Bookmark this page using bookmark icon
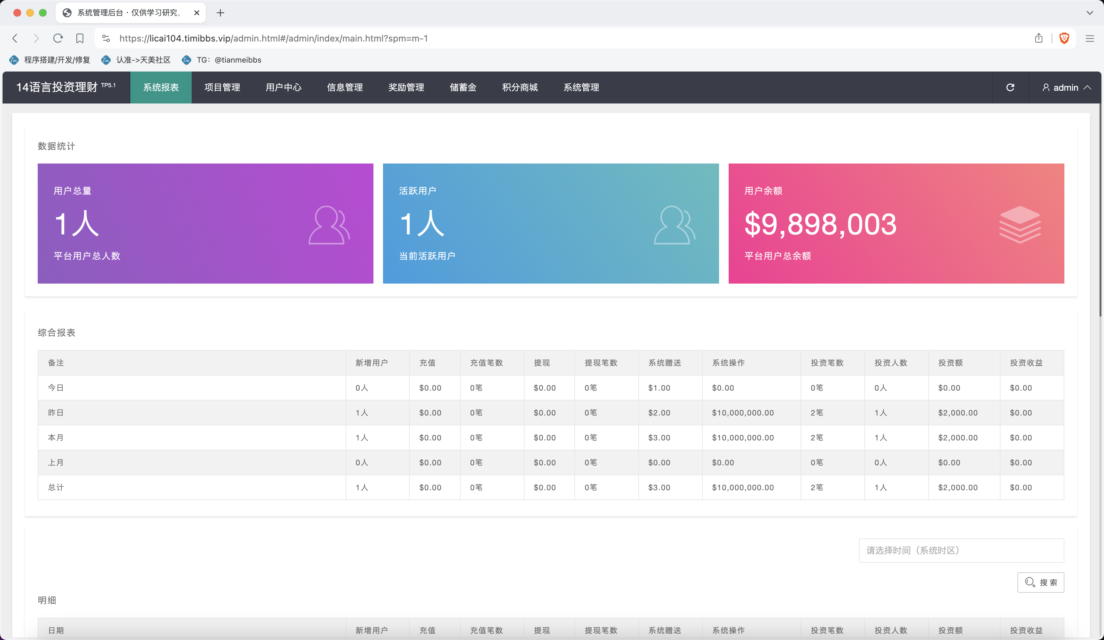 80,39
